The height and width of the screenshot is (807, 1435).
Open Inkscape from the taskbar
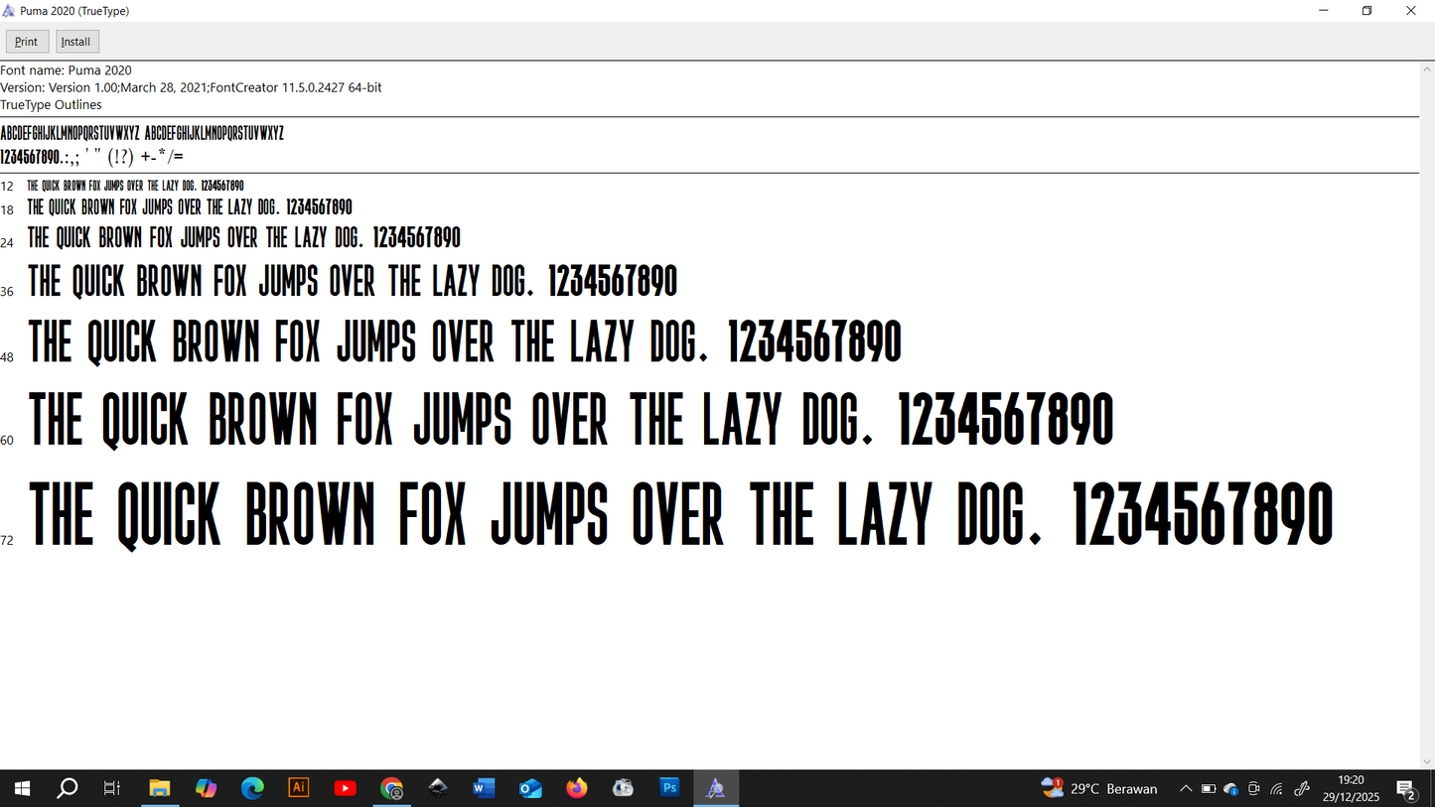click(x=437, y=788)
